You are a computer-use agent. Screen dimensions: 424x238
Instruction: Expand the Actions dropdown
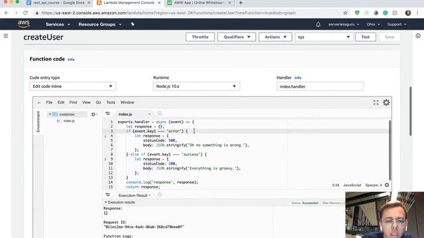[x=276, y=37]
